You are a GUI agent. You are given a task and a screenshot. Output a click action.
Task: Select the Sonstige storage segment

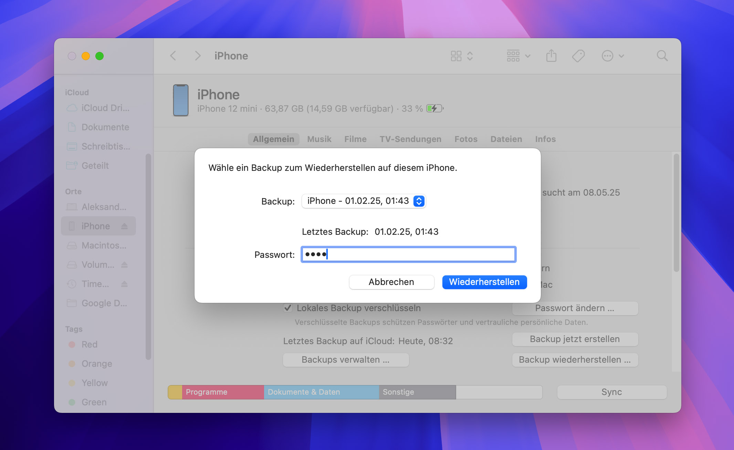(417, 392)
